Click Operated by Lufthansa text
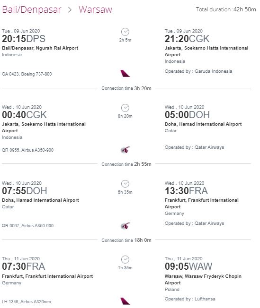This screenshot has height=308, width=260. click(190, 299)
